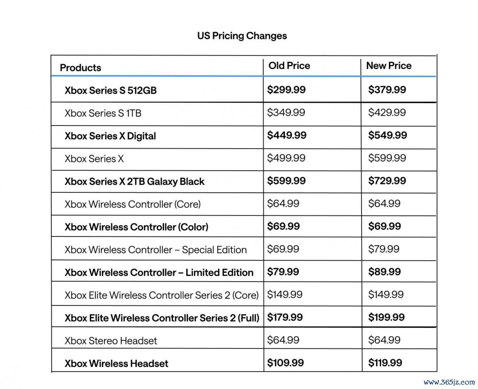Select Xbox Wireless Controller – Special Edition
The image size is (478, 389).
(x=155, y=250)
